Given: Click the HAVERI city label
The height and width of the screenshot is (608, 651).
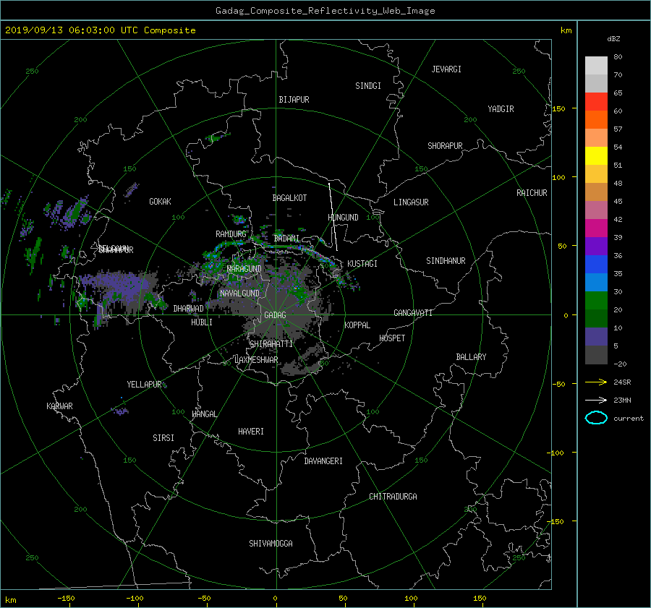Looking at the screenshot, I should [251, 432].
